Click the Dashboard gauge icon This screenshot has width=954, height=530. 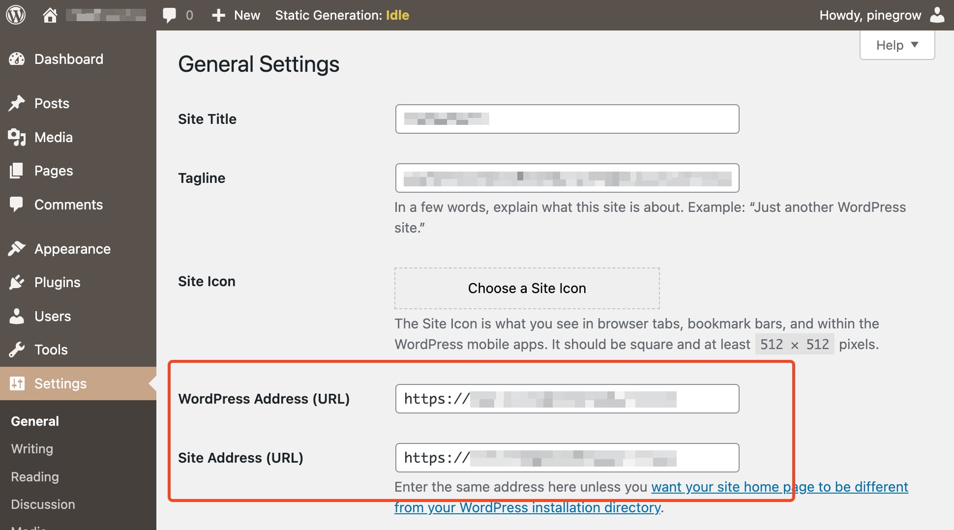(17, 59)
